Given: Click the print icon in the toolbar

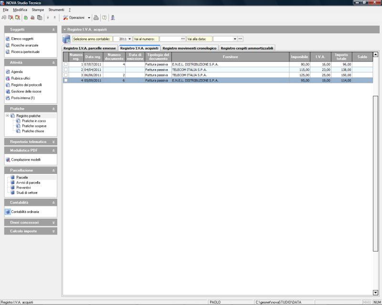Looking at the screenshot, I should click(x=96, y=18).
